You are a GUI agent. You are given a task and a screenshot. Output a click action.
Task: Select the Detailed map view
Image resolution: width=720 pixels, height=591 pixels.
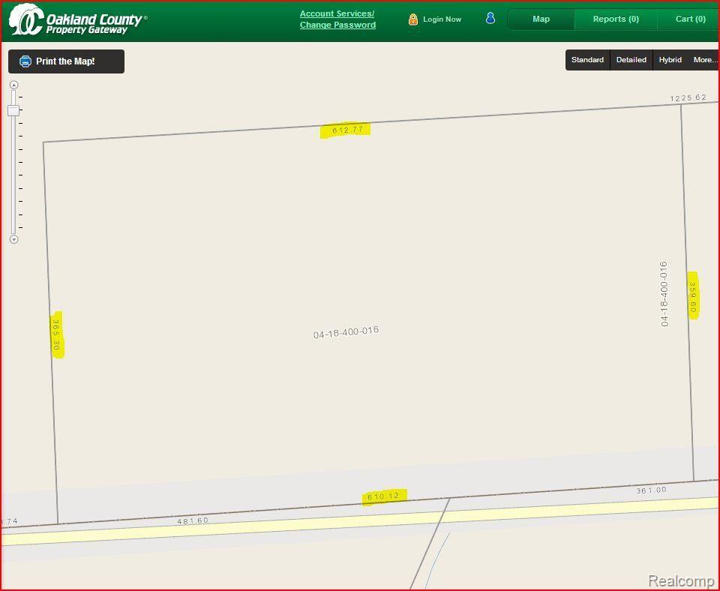click(x=631, y=60)
